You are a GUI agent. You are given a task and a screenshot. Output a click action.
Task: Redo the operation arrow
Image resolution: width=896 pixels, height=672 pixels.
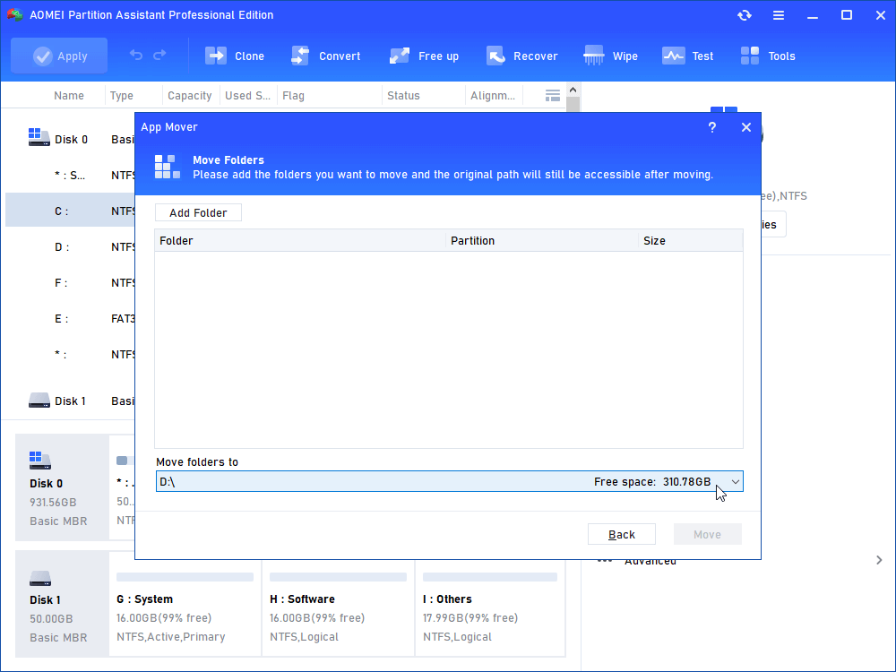159,55
